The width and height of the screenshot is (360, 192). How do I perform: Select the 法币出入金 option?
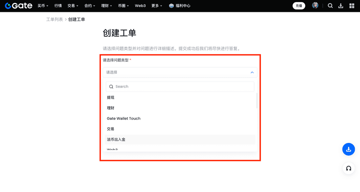click(116, 139)
